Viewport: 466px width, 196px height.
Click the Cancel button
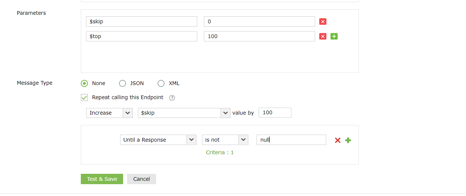pos(142,179)
